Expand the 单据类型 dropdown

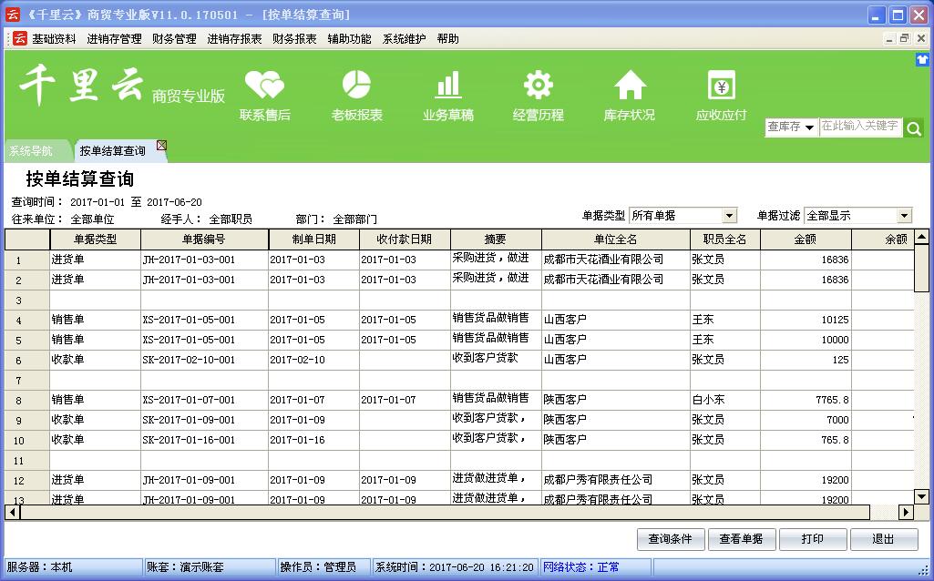click(x=729, y=216)
